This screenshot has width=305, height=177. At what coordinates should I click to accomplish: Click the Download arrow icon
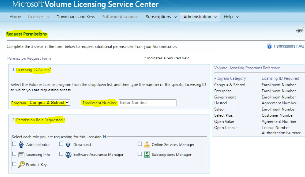pos(68,144)
